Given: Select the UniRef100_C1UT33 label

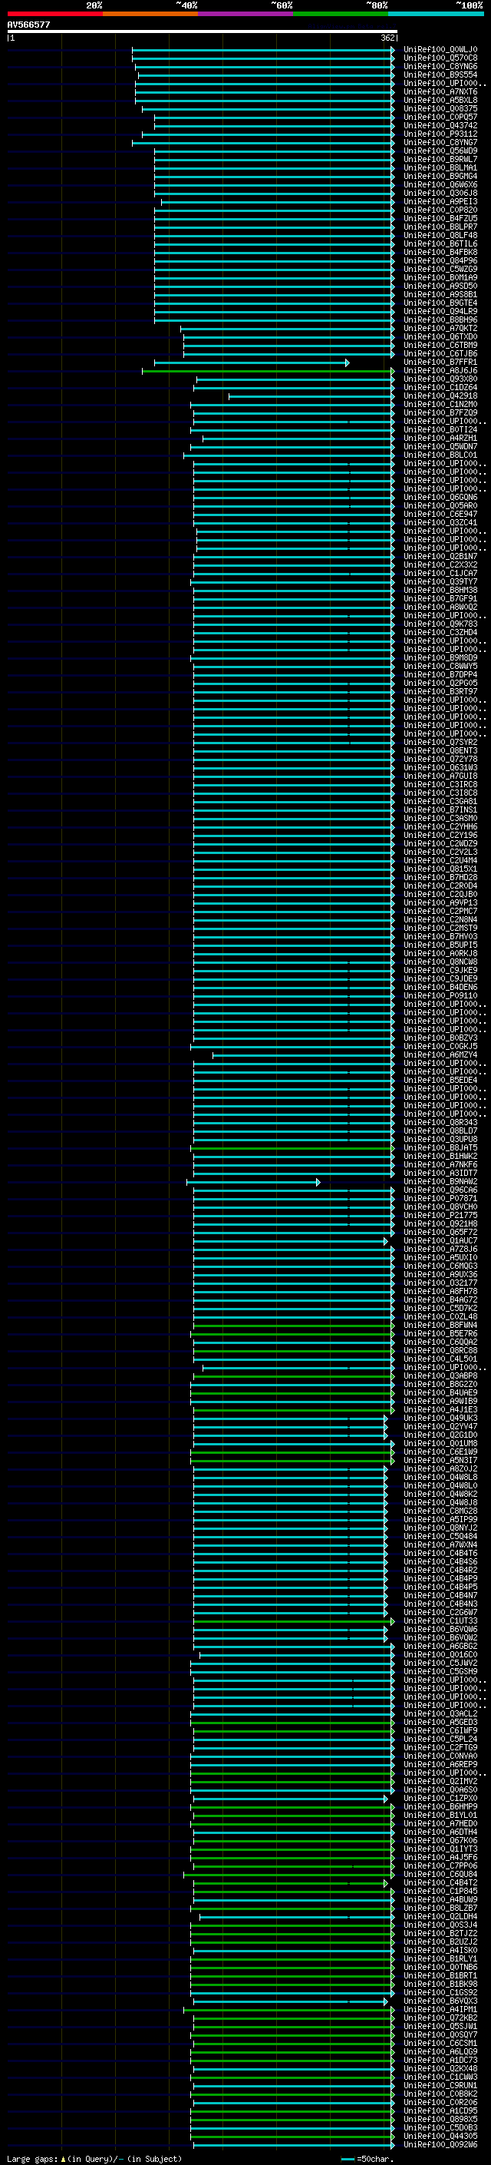Looking at the screenshot, I should 440,1621.
